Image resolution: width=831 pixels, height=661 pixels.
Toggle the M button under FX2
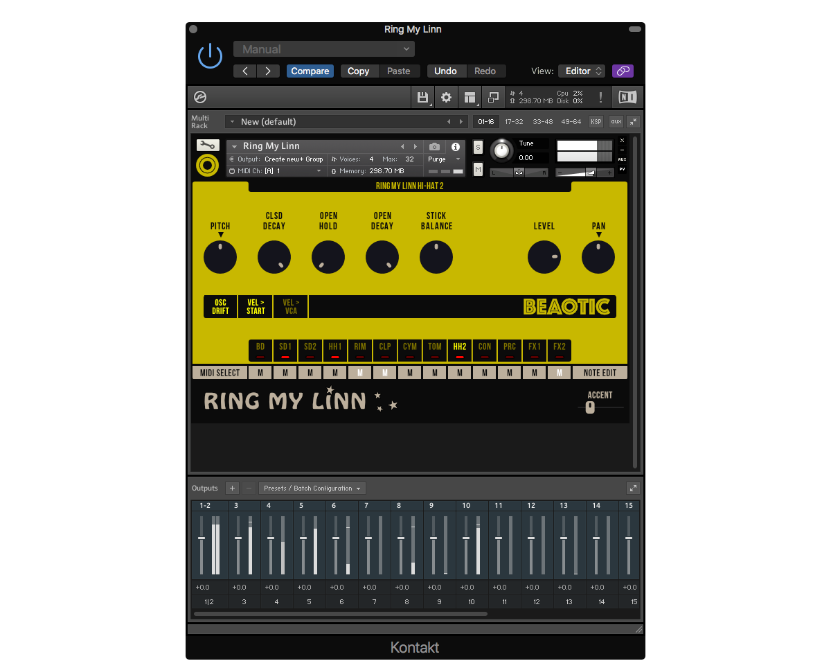tap(560, 373)
